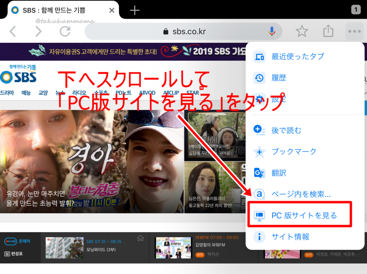Open the 2019 SBS 가요 top banner
Screen dimensions: 367x274
(x=123, y=52)
